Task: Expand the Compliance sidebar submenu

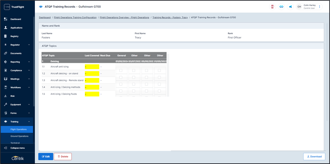Action: [29, 71]
